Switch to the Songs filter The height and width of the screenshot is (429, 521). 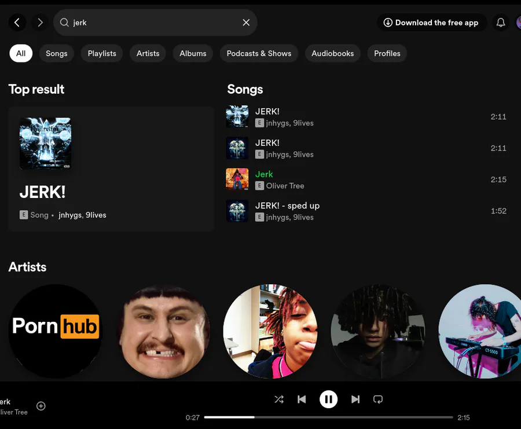point(57,53)
